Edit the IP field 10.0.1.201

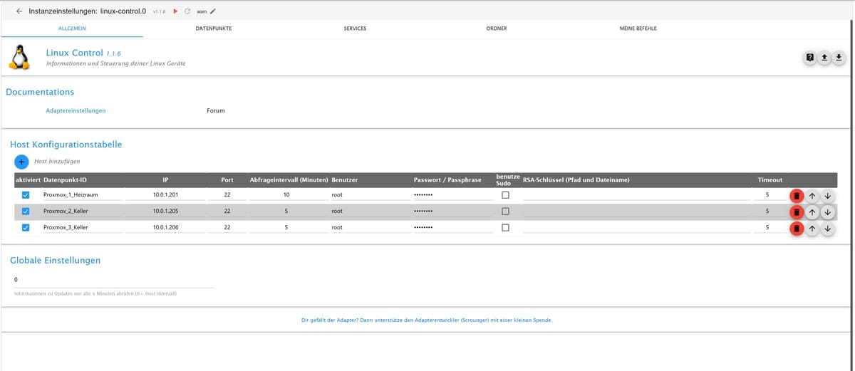[x=165, y=194]
